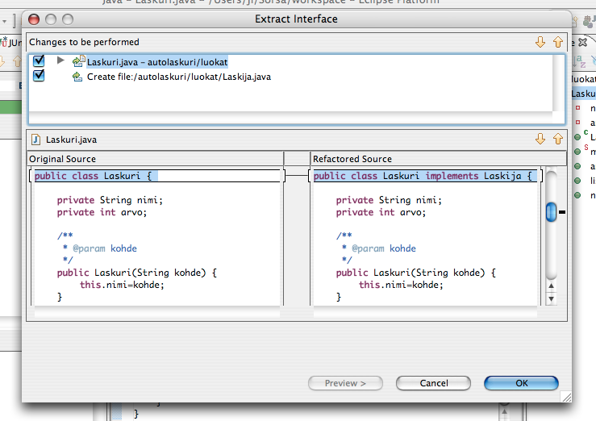
Task: Cancel the Extract Interface dialog
Action: (433, 383)
